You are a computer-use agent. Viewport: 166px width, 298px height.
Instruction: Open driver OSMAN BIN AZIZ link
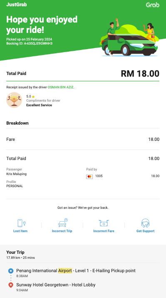pos(60,87)
